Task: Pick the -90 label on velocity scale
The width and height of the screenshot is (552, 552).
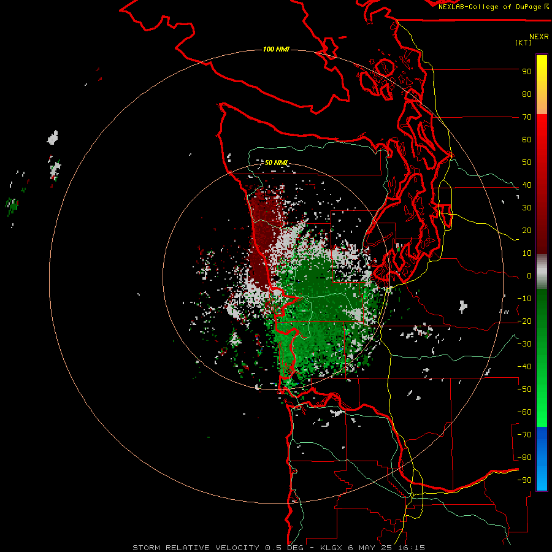Action: tap(524, 480)
